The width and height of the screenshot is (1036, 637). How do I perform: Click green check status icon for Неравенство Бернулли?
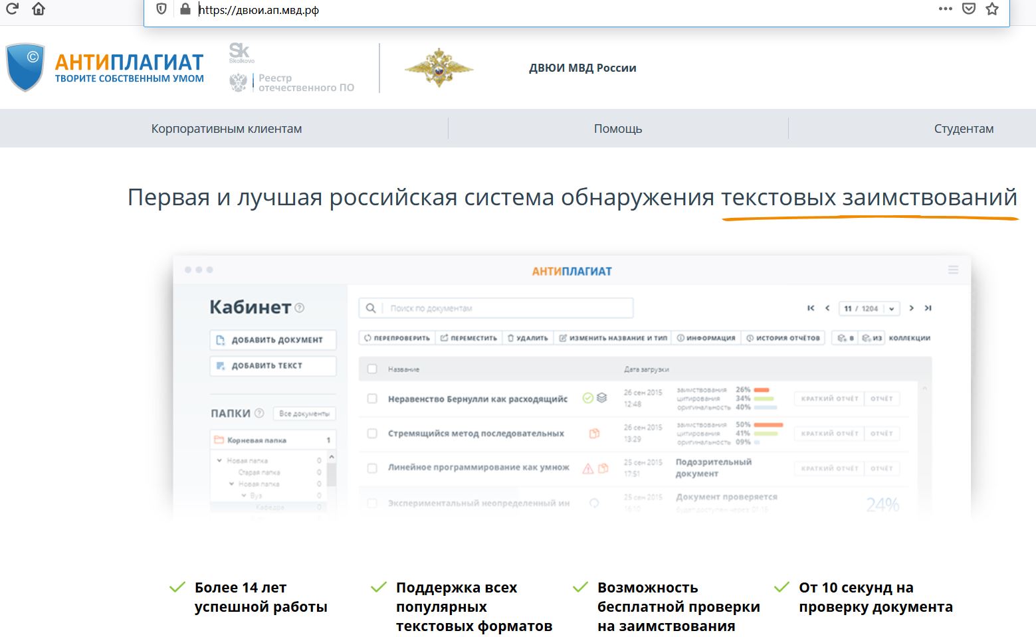point(587,398)
